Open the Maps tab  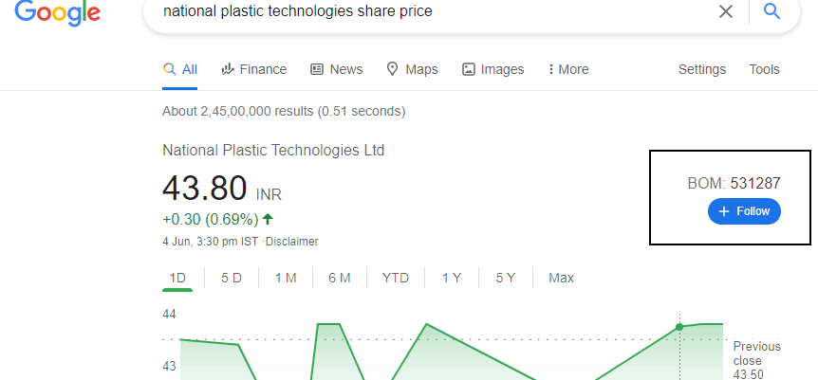click(412, 69)
